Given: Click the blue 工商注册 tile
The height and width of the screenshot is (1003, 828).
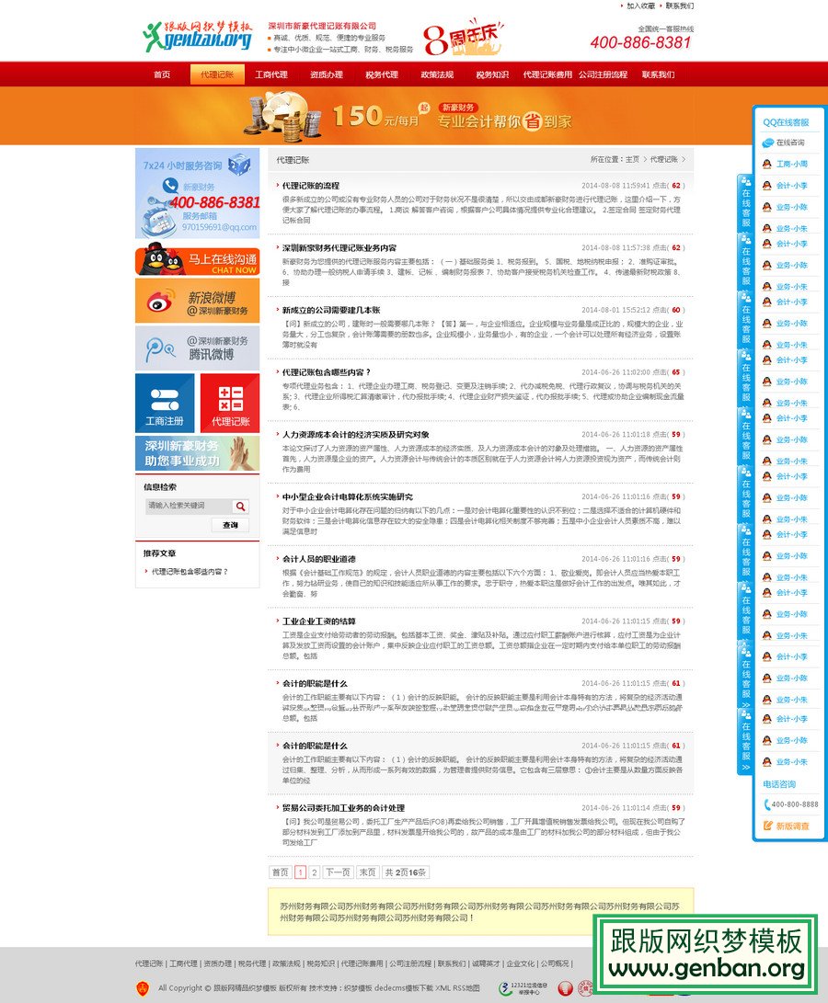Looking at the screenshot, I should coord(165,403).
